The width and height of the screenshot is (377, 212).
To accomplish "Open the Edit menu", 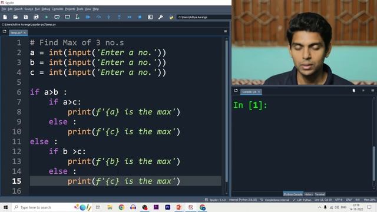I will [10, 9].
